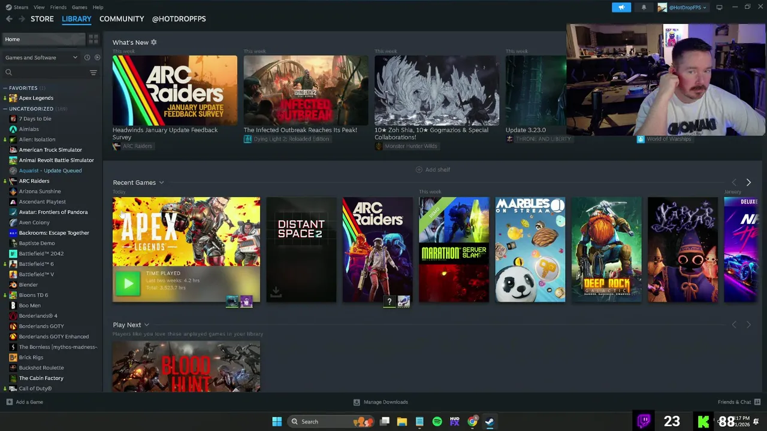Screen dimensions: 767x431
Task: Select ARC Raiders tile in Recent Games
Action: pyautogui.click(x=378, y=250)
